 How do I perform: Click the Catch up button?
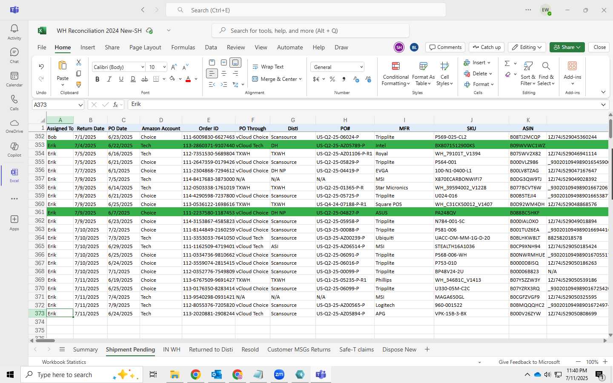point(487,47)
